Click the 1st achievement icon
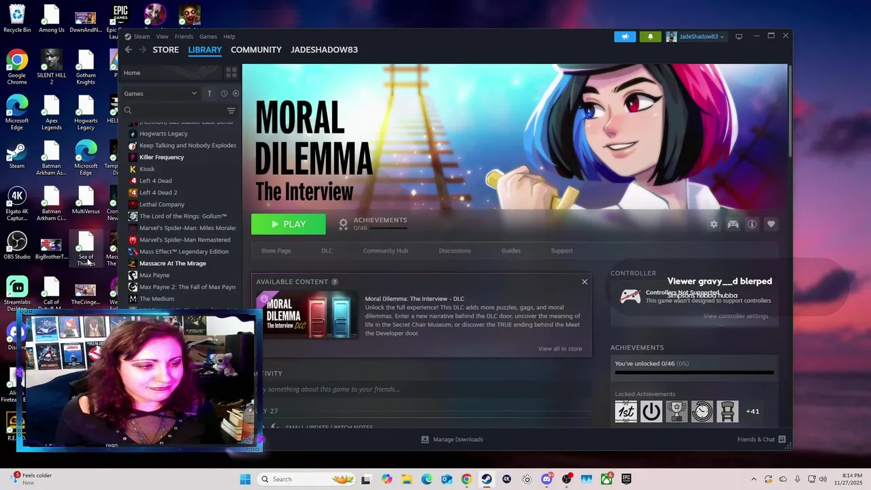Image resolution: width=871 pixels, height=490 pixels. tap(626, 411)
